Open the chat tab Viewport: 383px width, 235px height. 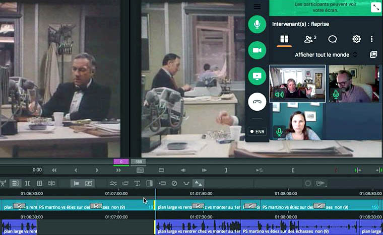click(333, 39)
